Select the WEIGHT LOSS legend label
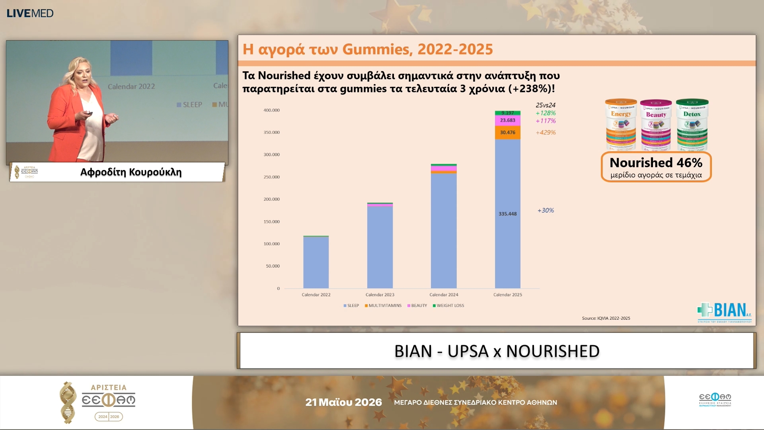The height and width of the screenshot is (430, 764). tap(450, 306)
